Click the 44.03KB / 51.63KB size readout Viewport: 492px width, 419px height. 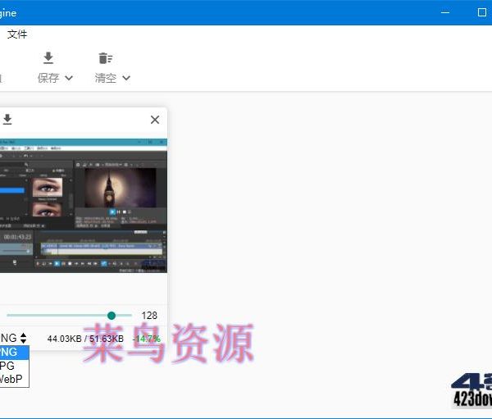pos(85,339)
